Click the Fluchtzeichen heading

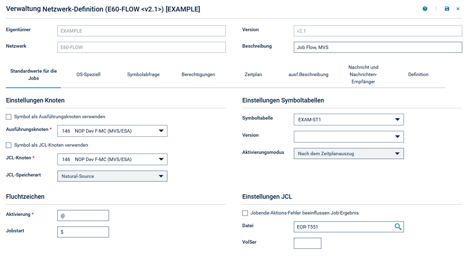25,196
